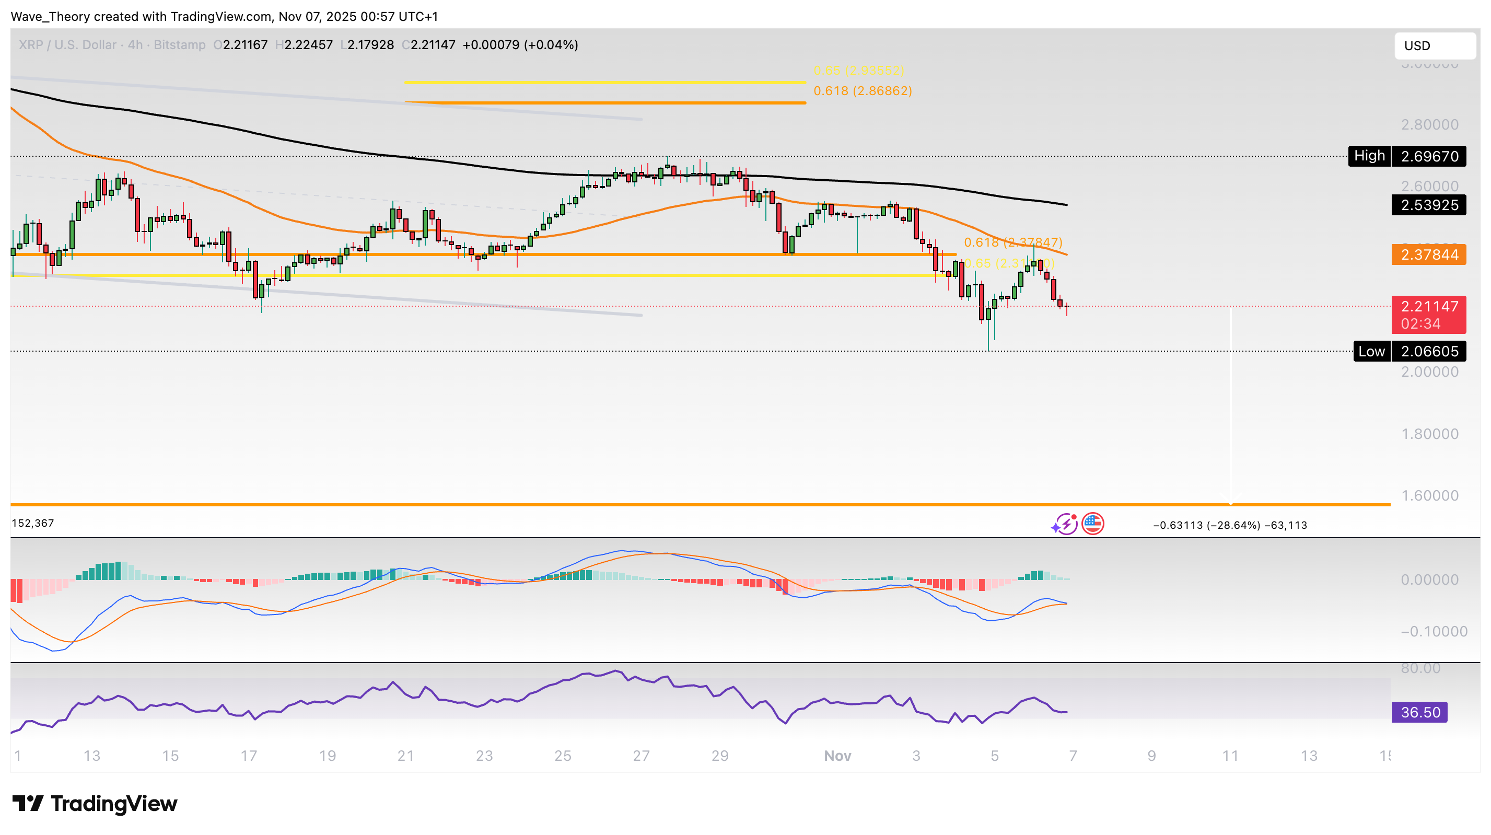Click the 27 date on time axis
This screenshot has width=1491, height=835.
tap(640, 755)
